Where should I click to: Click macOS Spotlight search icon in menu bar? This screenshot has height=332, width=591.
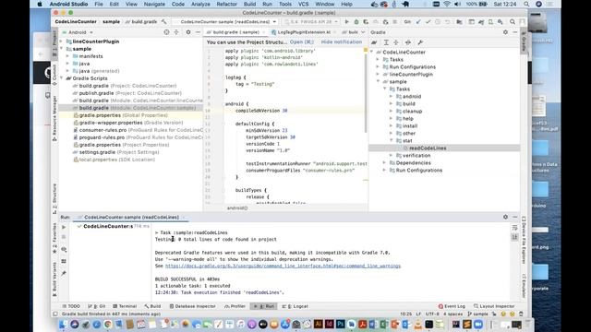(526, 4)
